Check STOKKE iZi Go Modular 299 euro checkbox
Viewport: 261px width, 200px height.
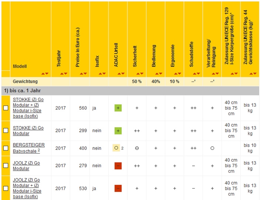tap(6, 130)
